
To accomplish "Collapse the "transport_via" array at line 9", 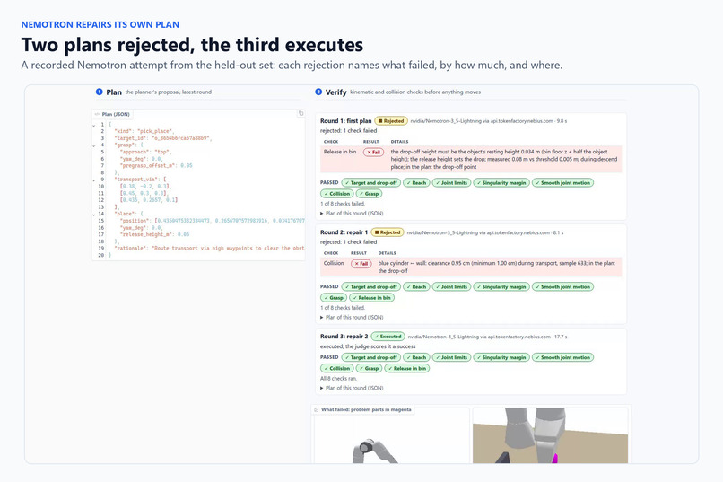I will [x=94, y=180].
